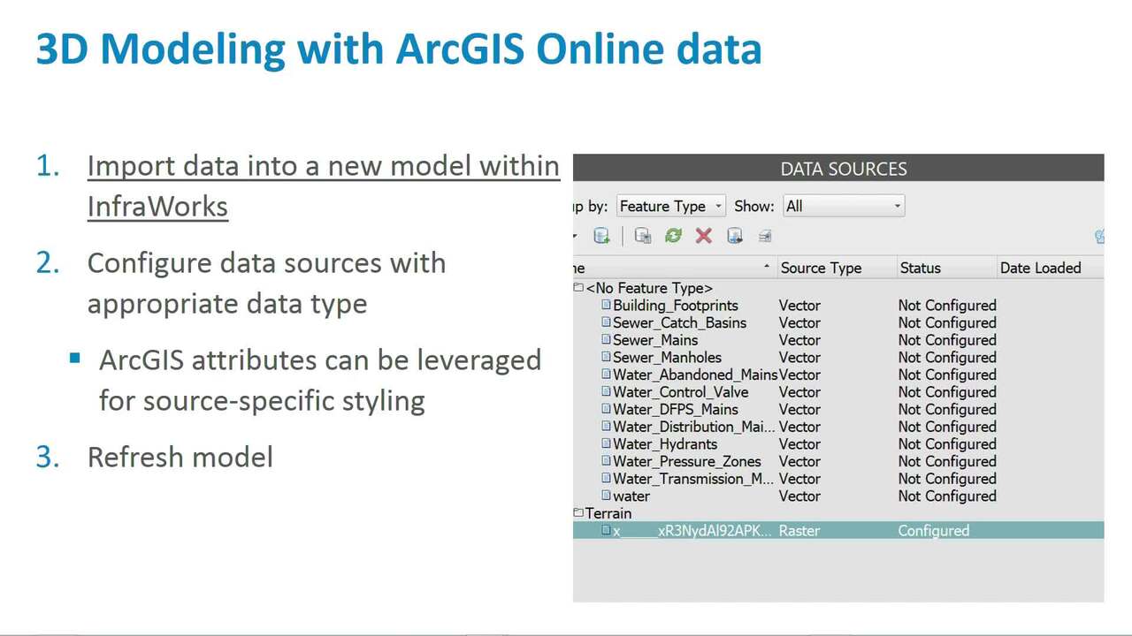The height and width of the screenshot is (636, 1132).
Task: Click the configure data source icon
Action: 643,236
